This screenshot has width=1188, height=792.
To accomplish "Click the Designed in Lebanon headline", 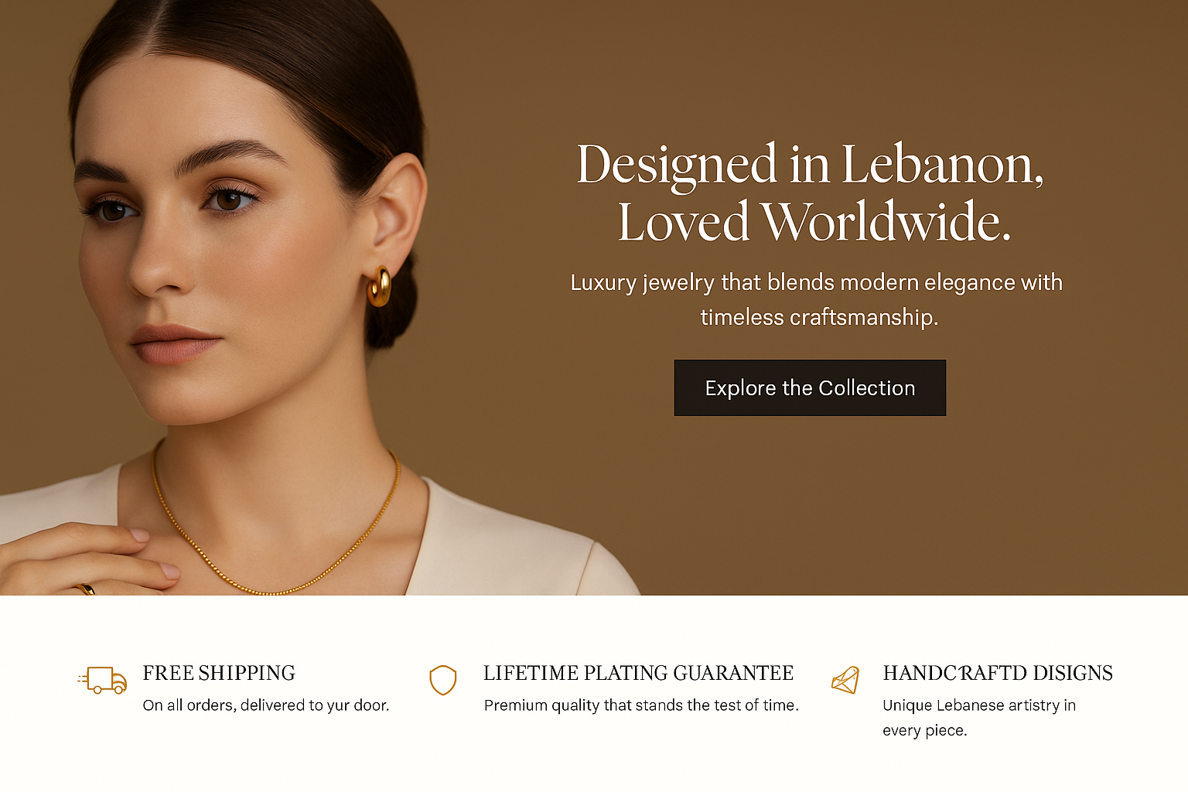I will coord(810,164).
